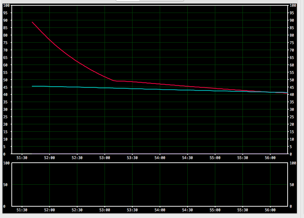
Task: Select the 52:00 time label under the upper chart
Action: [x=49, y=158]
